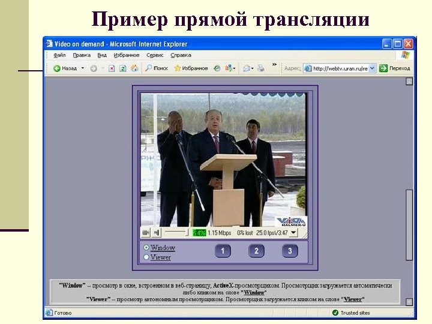Viewport: 432px width, 324px height.
Task: Open the language translate toolbar icon
Action: (229, 68)
